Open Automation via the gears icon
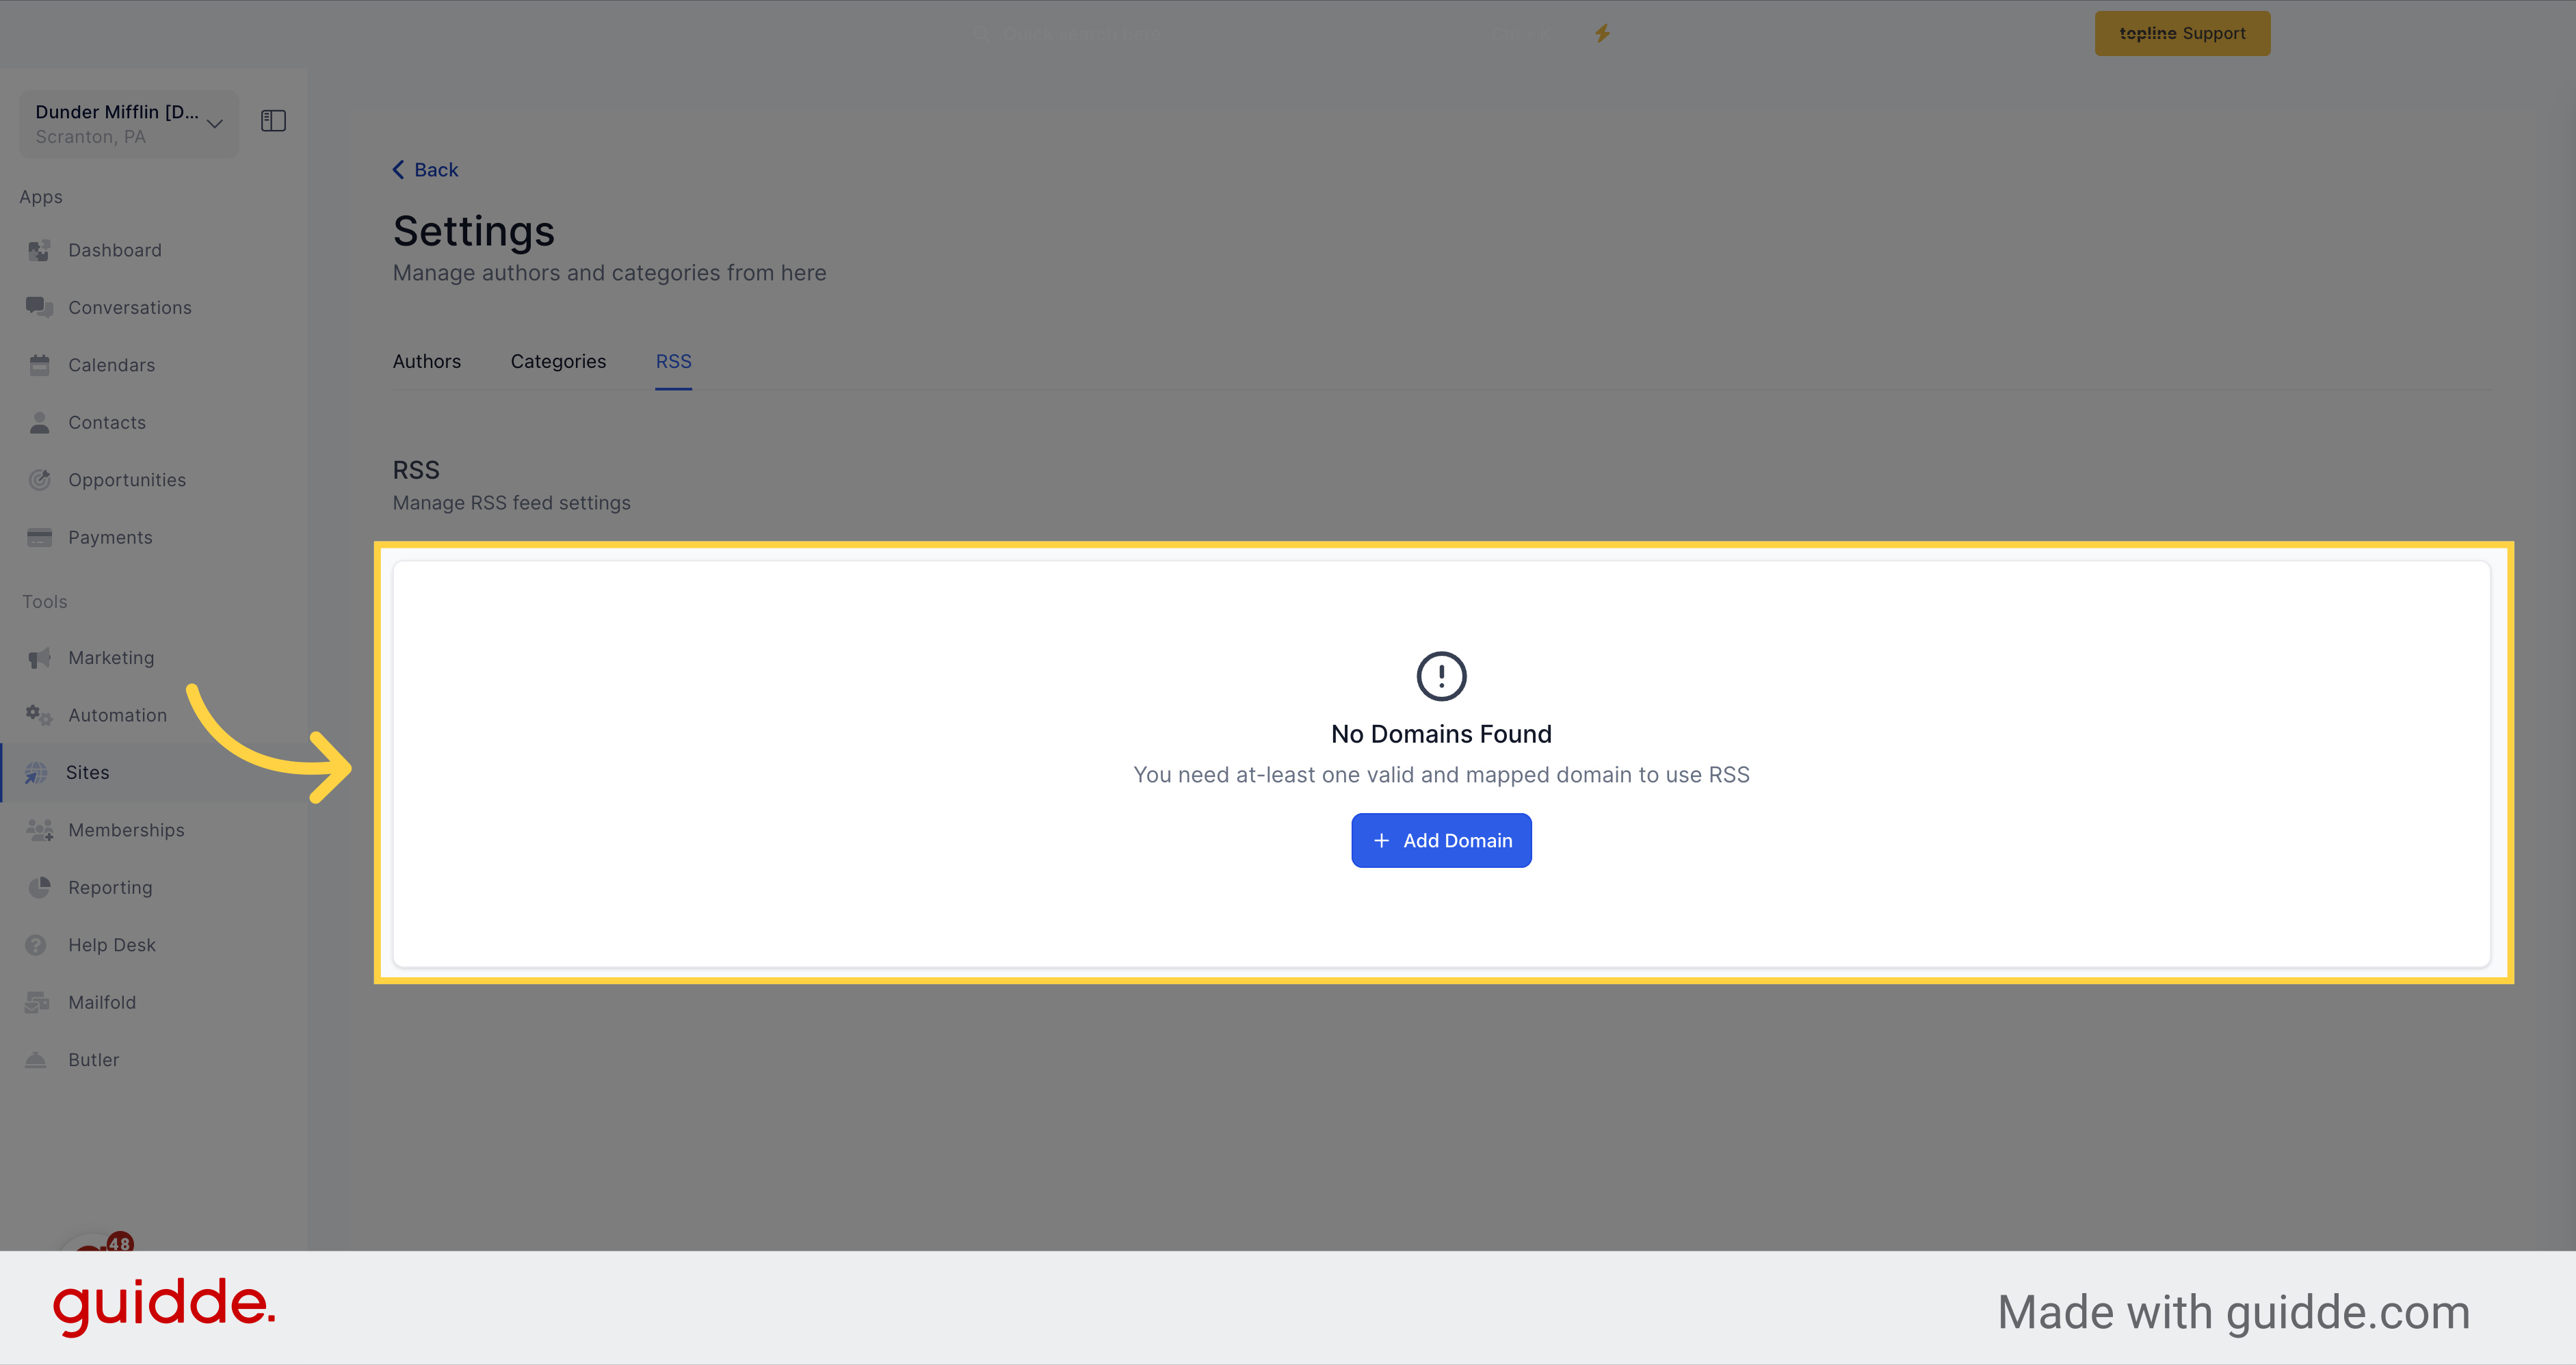Viewport: 2576px width, 1365px height. 39,715
